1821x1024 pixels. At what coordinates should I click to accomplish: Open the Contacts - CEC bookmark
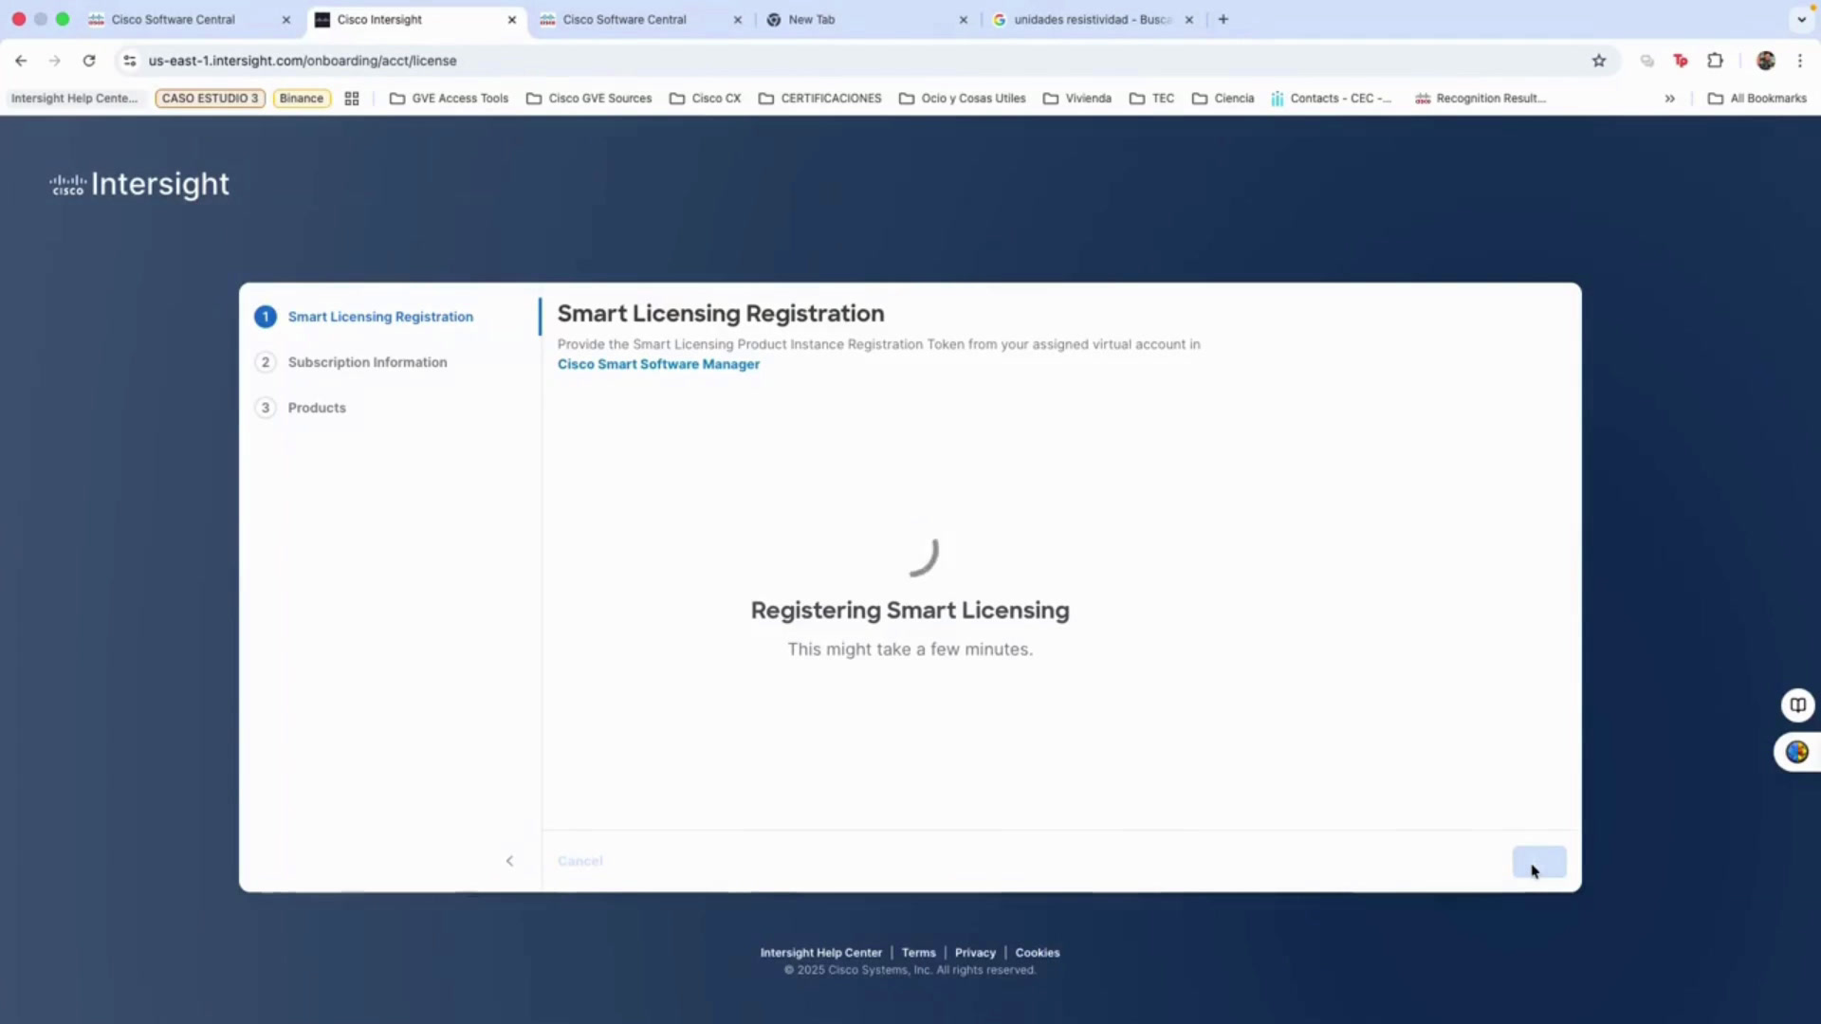coord(1332,99)
